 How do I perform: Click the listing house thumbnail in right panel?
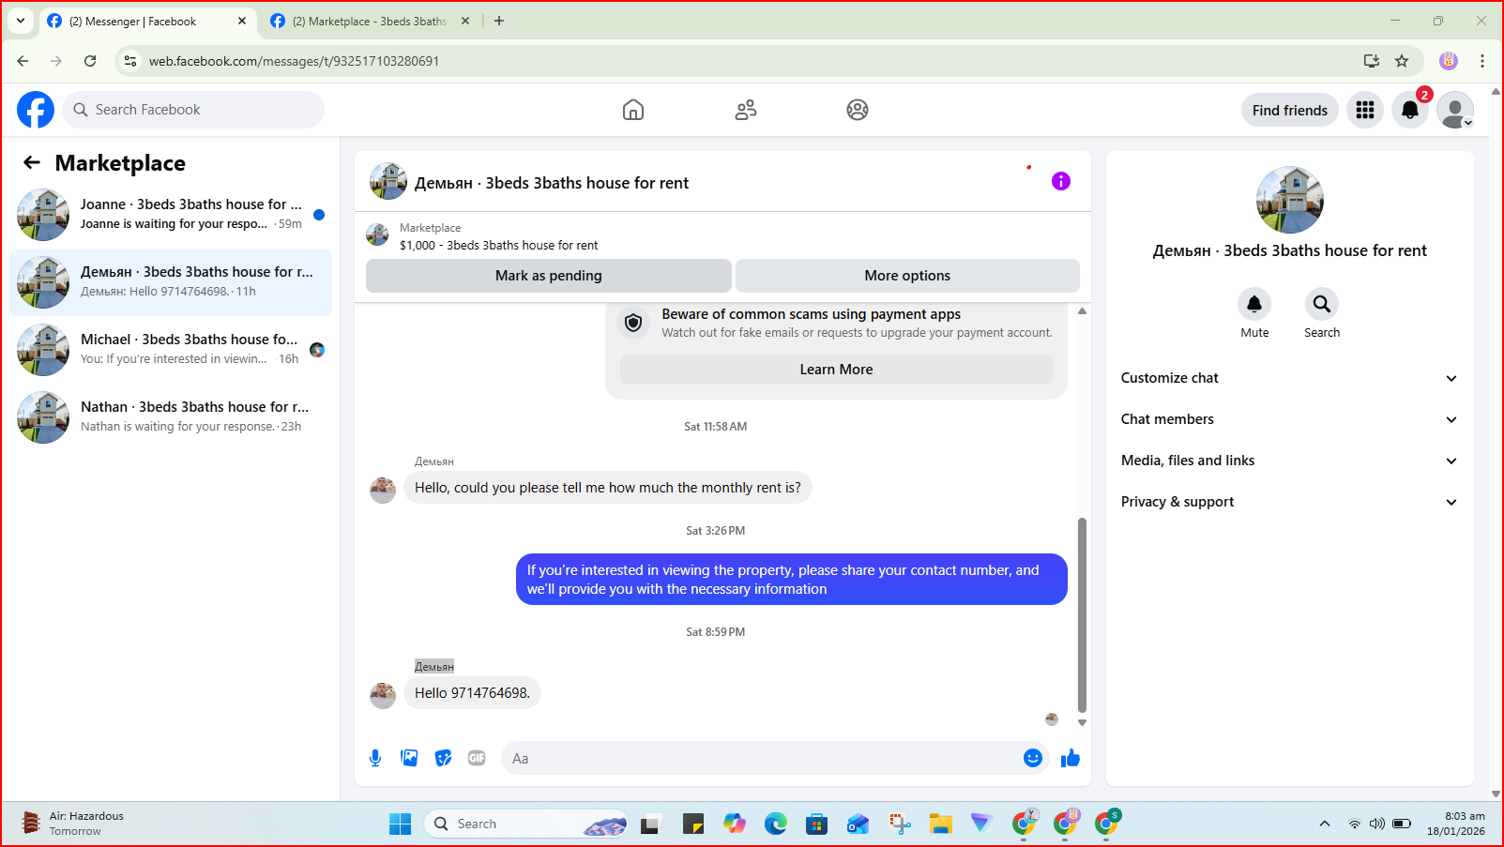click(1290, 200)
